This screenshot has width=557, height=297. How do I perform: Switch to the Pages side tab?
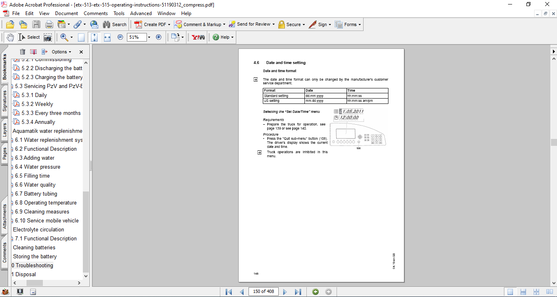click(x=4, y=154)
